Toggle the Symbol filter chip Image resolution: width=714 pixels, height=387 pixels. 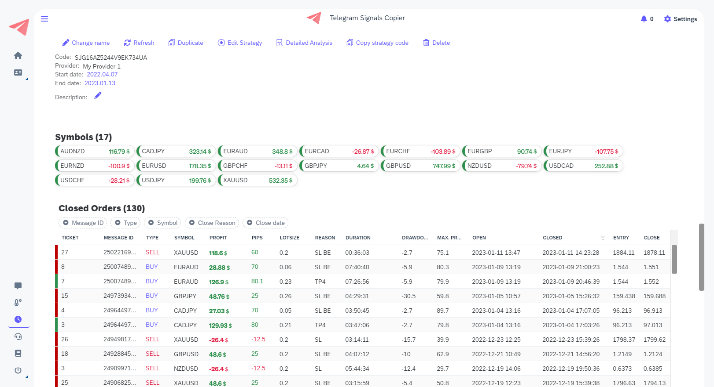point(163,223)
